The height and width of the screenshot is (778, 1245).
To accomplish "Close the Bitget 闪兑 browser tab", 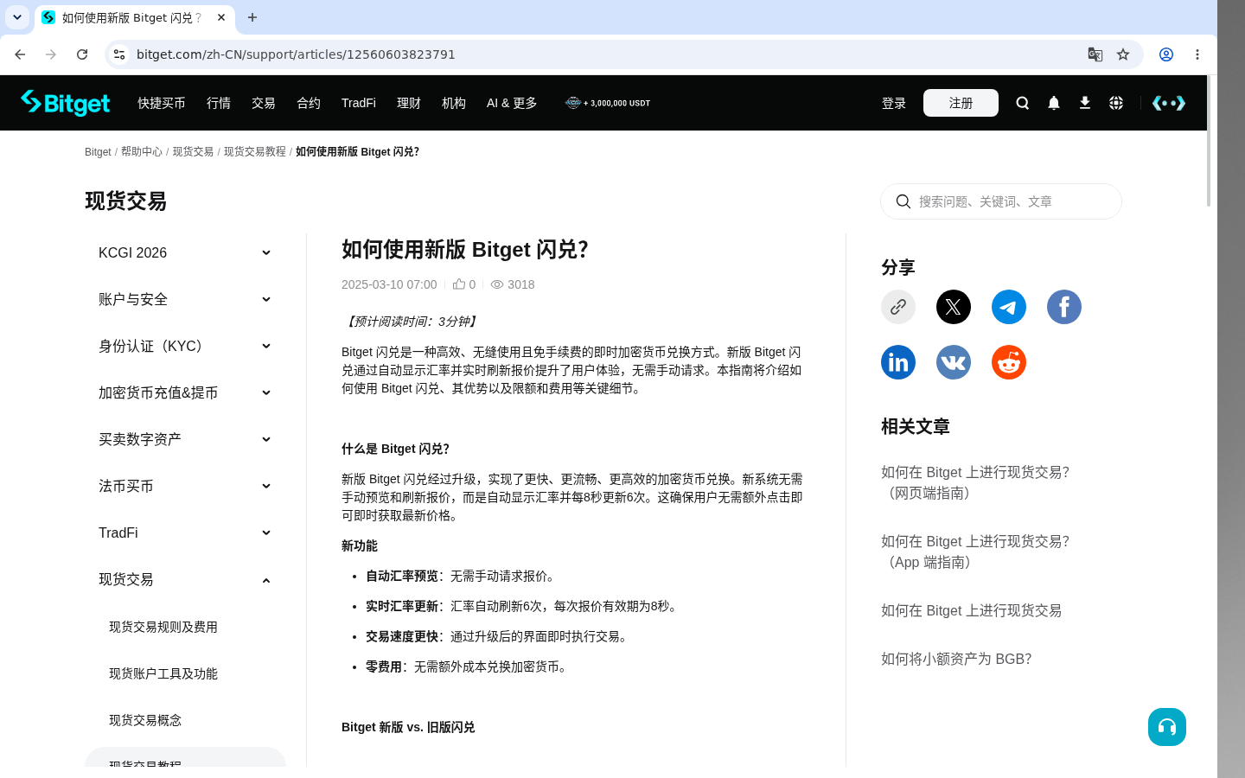I will tap(221, 17).
